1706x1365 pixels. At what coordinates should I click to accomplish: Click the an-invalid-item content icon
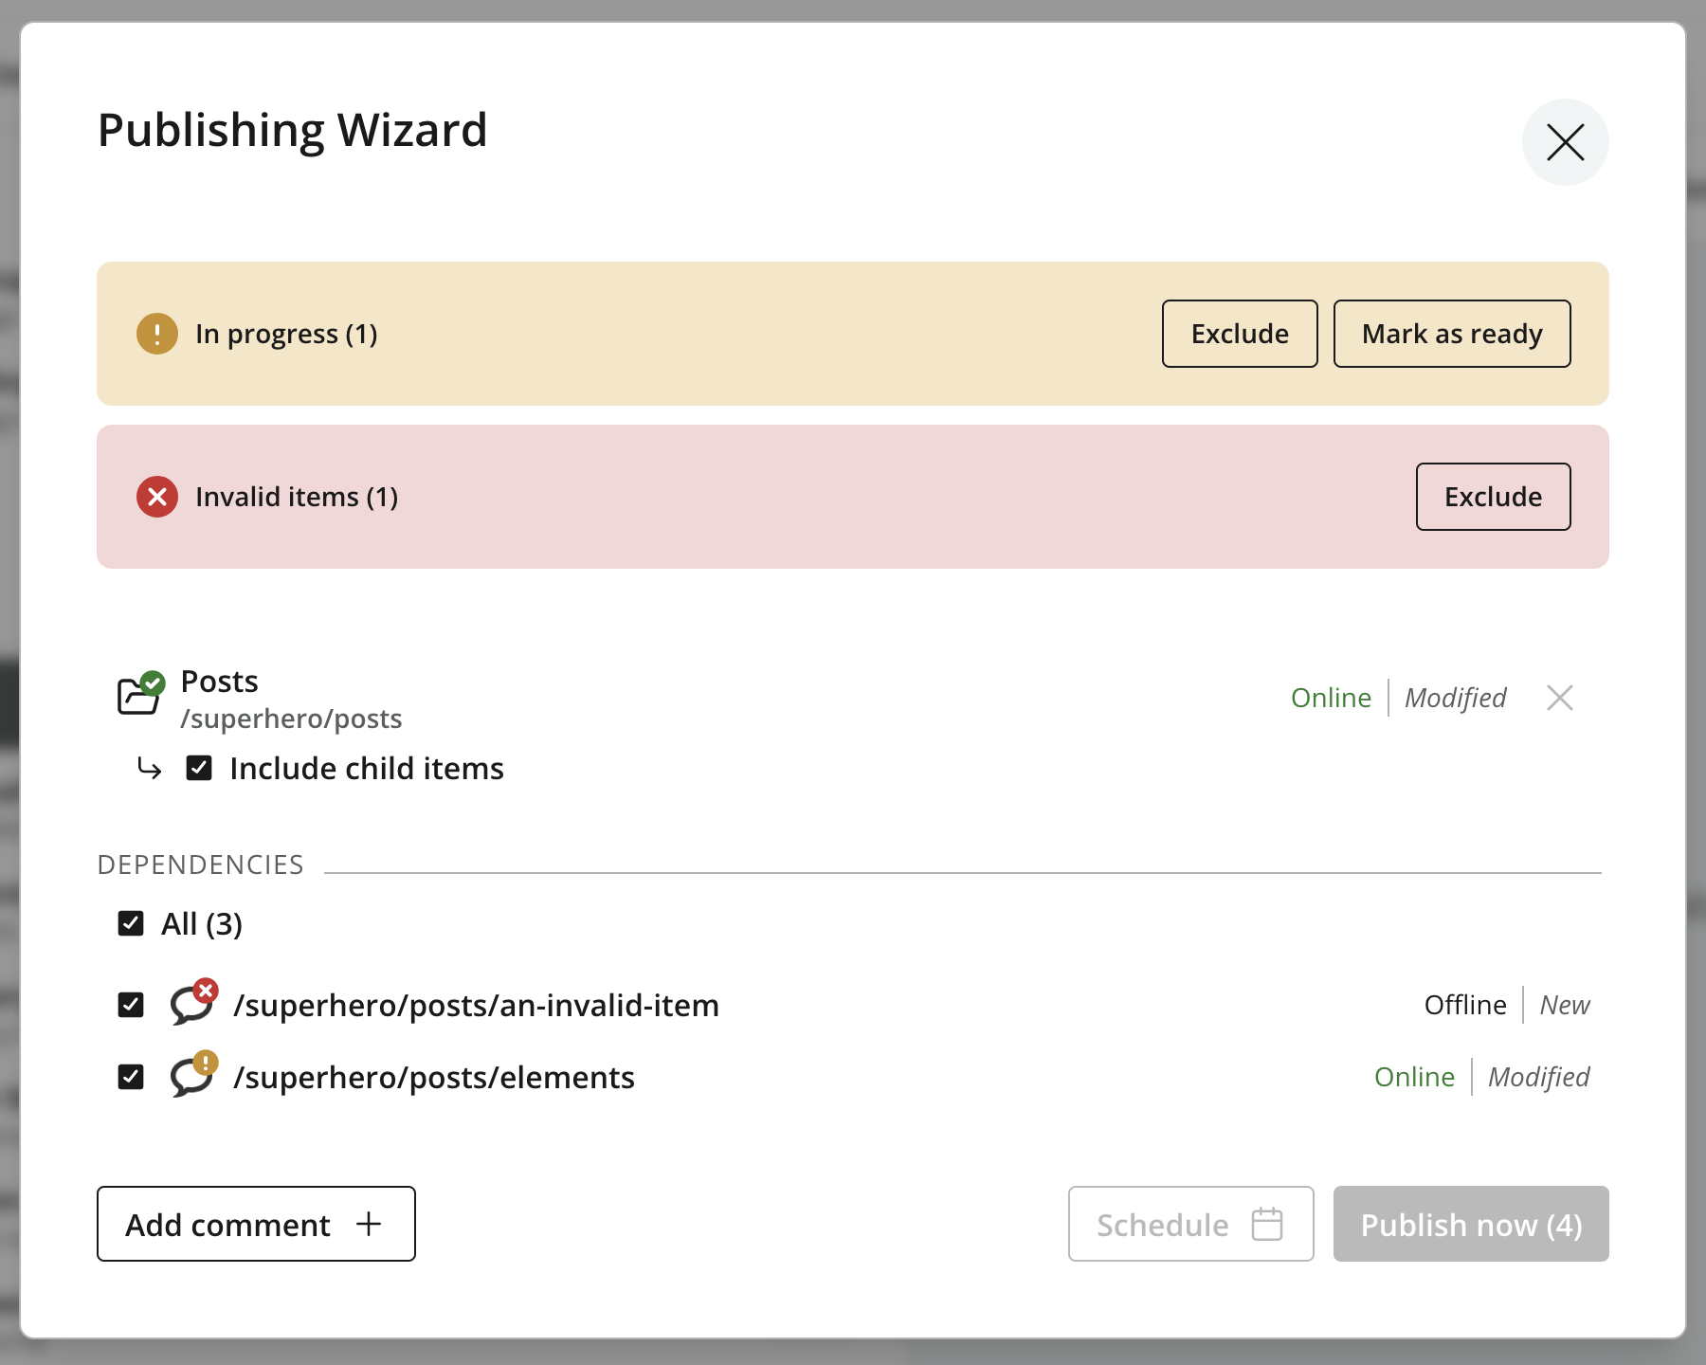coord(193,1003)
